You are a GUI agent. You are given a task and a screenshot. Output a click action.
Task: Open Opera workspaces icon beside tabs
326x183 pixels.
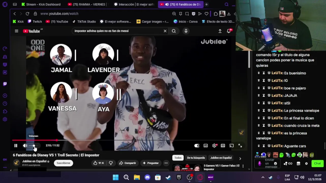pyautogui.click(x=15, y=4)
